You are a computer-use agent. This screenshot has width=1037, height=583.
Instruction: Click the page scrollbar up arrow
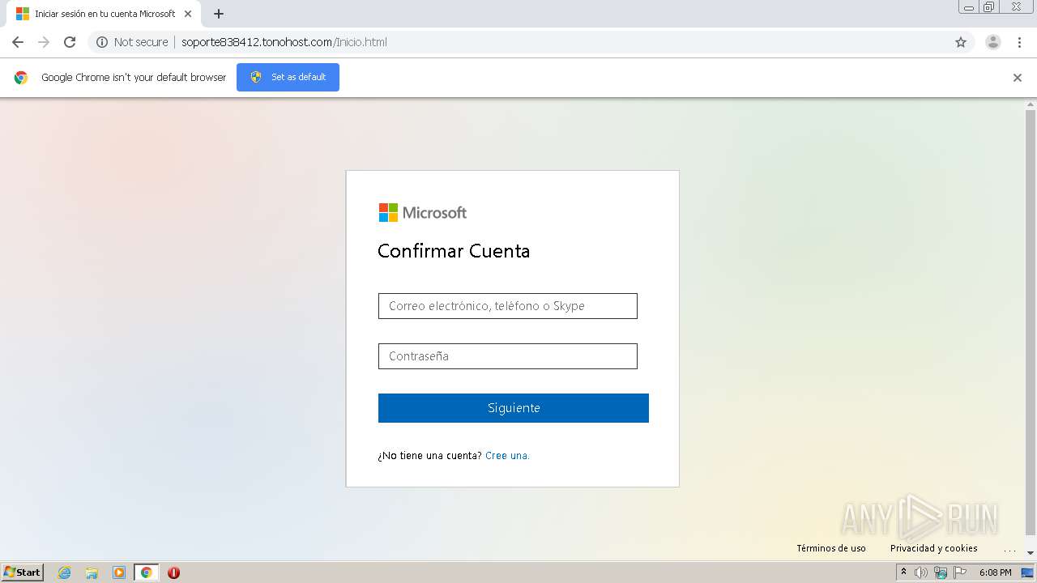pyautogui.click(x=1031, y=104)
